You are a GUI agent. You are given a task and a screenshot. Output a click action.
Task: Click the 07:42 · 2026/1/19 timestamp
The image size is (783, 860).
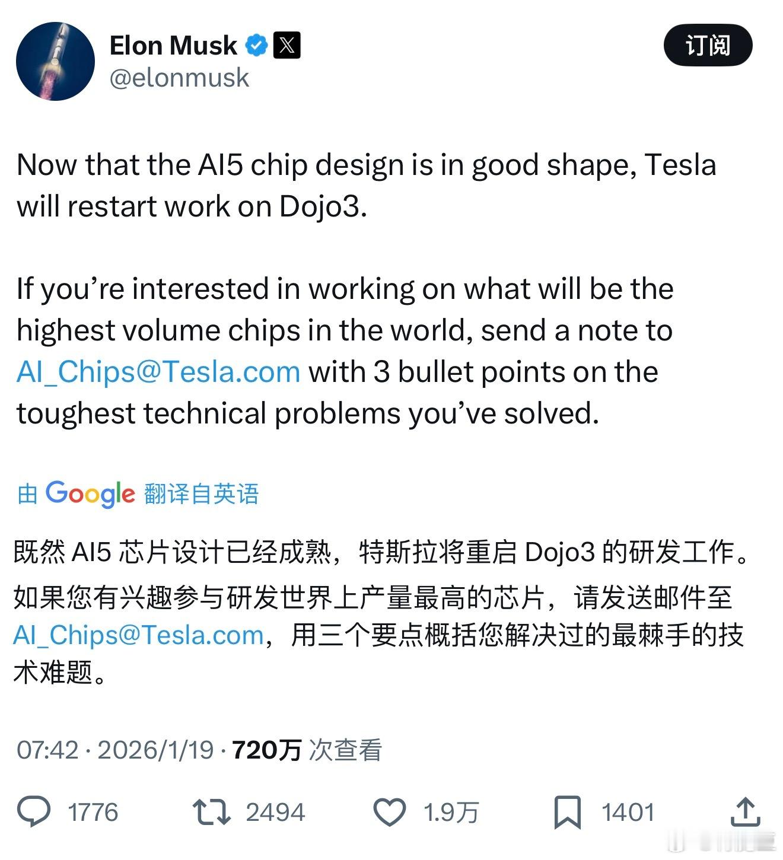click(x=115, y=750)
